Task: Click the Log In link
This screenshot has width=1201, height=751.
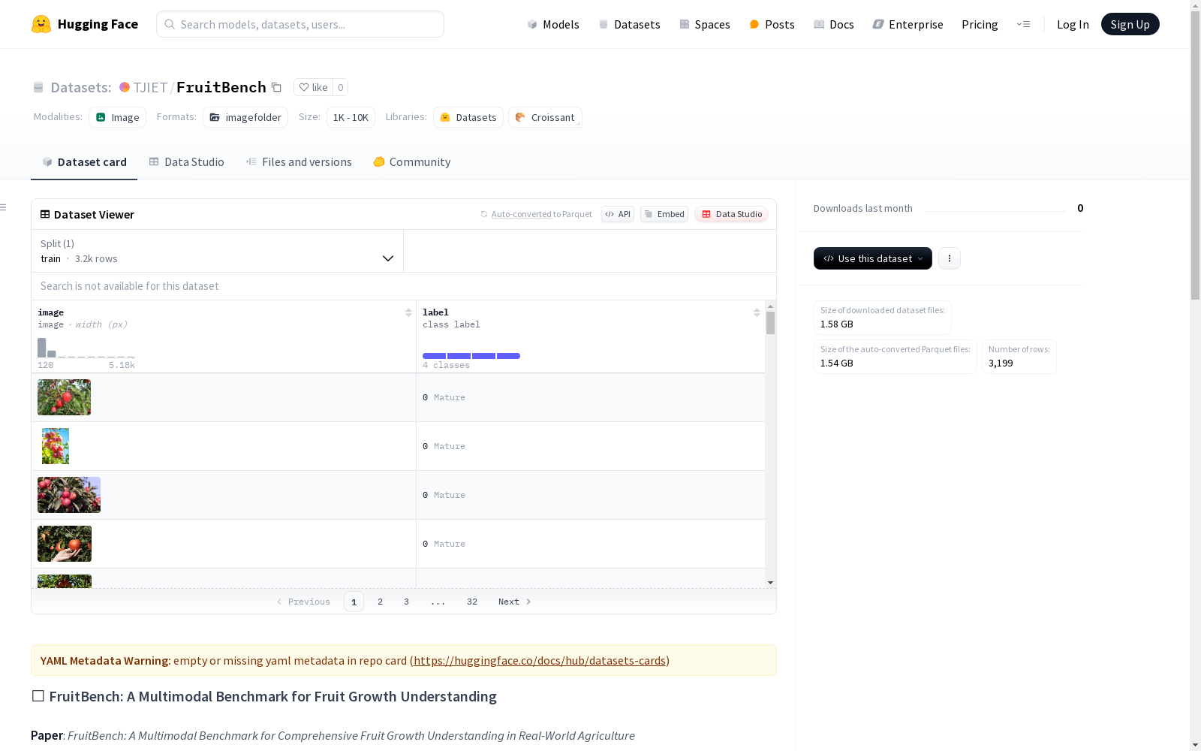Action: coord(1073,24)
